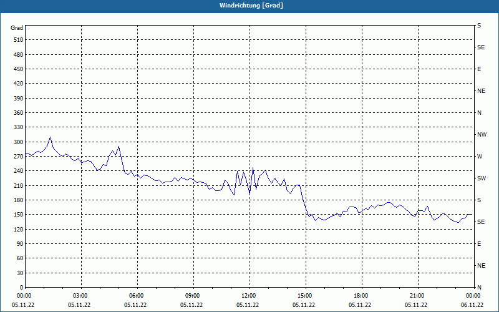This screenshot has width=499, height=312.
Task: Select the 'Grad' unit label on the axis
Action: click(17, 28)
